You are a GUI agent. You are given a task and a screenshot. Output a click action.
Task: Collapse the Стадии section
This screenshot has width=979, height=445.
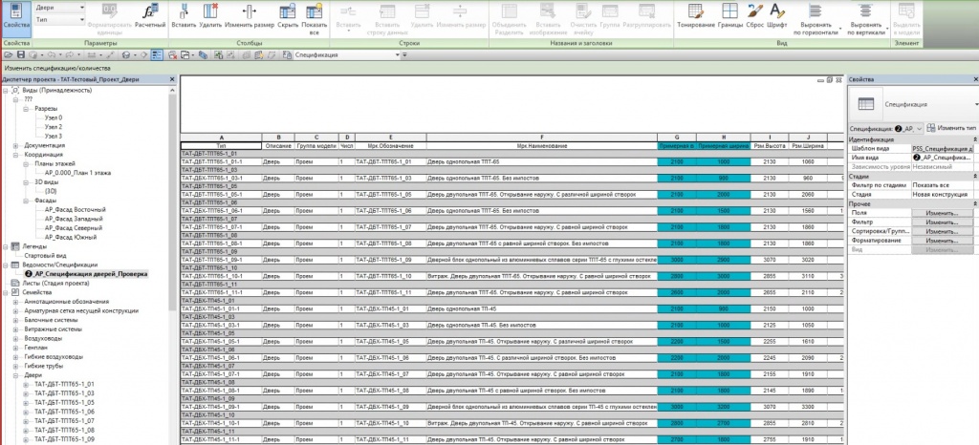pos(975,177)
